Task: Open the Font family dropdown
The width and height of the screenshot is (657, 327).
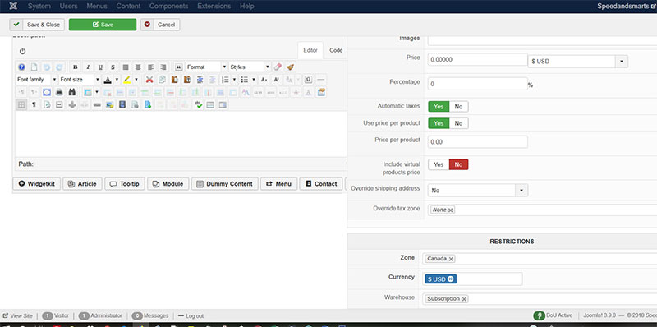Action: pos(37,80)
